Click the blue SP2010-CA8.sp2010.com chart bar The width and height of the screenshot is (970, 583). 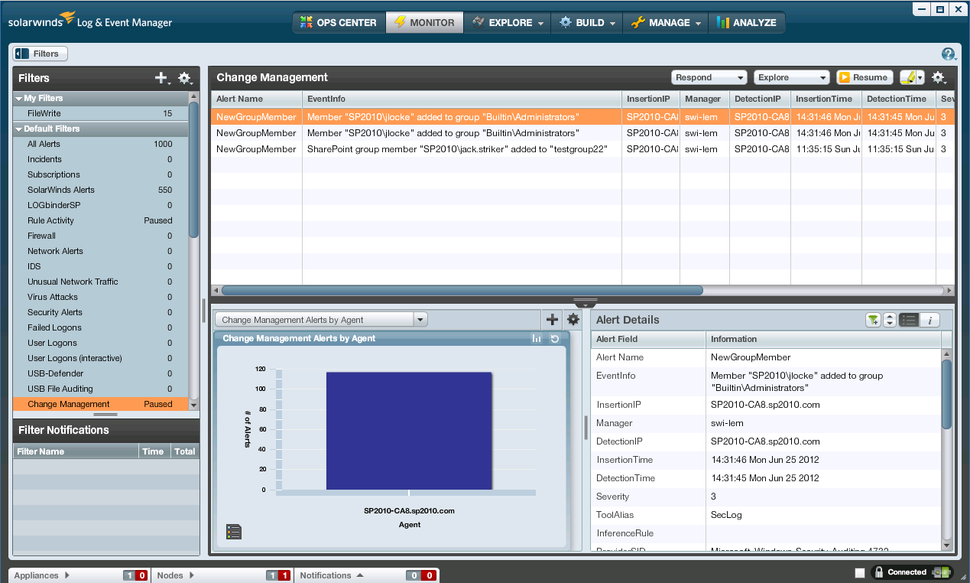[409, 431]
